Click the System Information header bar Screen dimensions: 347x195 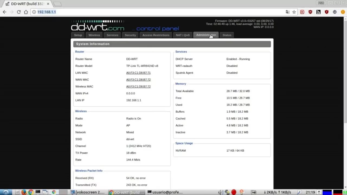[172, 44]
